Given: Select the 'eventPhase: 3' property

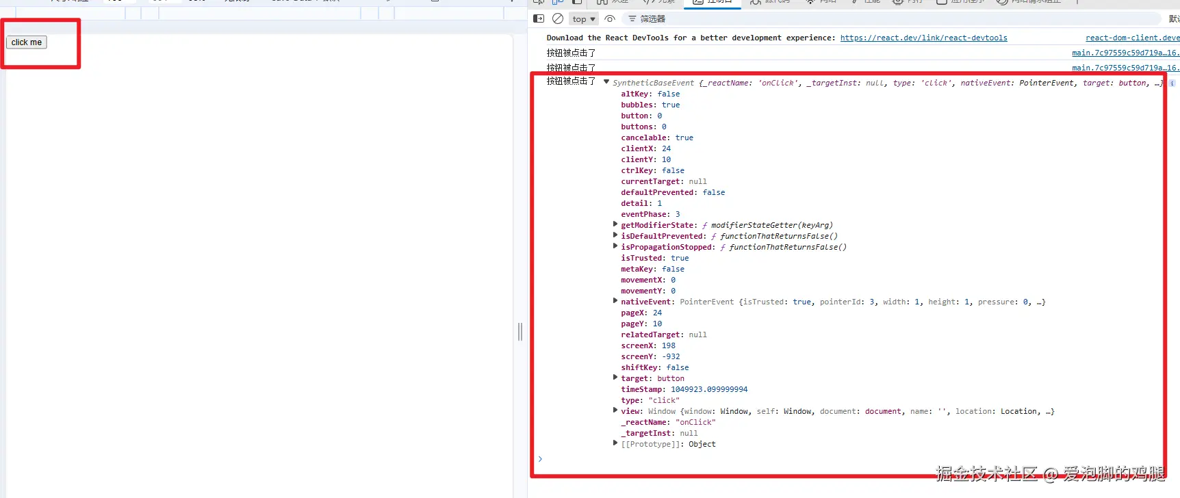Looking at the screenshot, I should (650, 215).
